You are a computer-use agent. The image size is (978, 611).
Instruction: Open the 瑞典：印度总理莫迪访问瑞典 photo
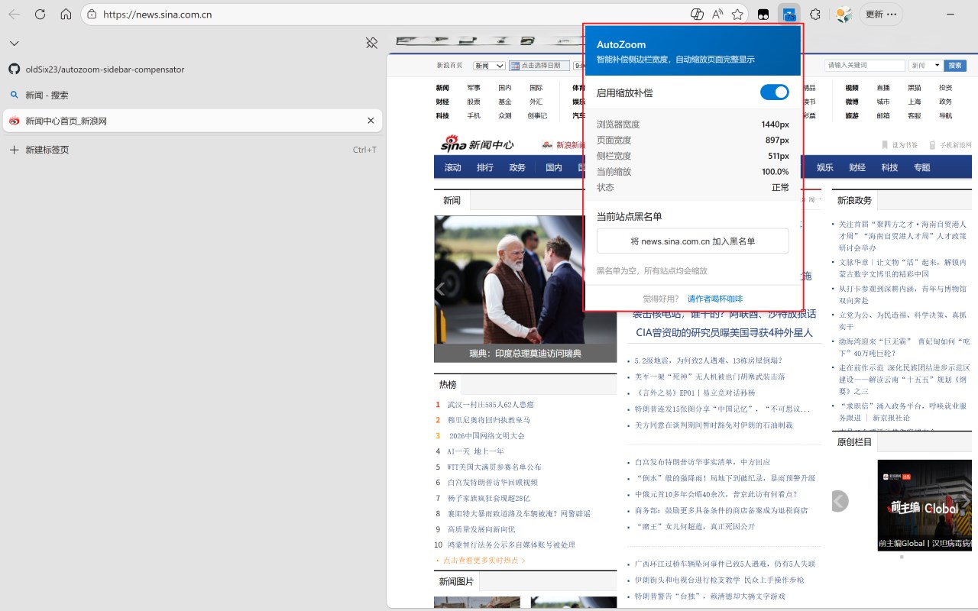[x=526, y=289]
